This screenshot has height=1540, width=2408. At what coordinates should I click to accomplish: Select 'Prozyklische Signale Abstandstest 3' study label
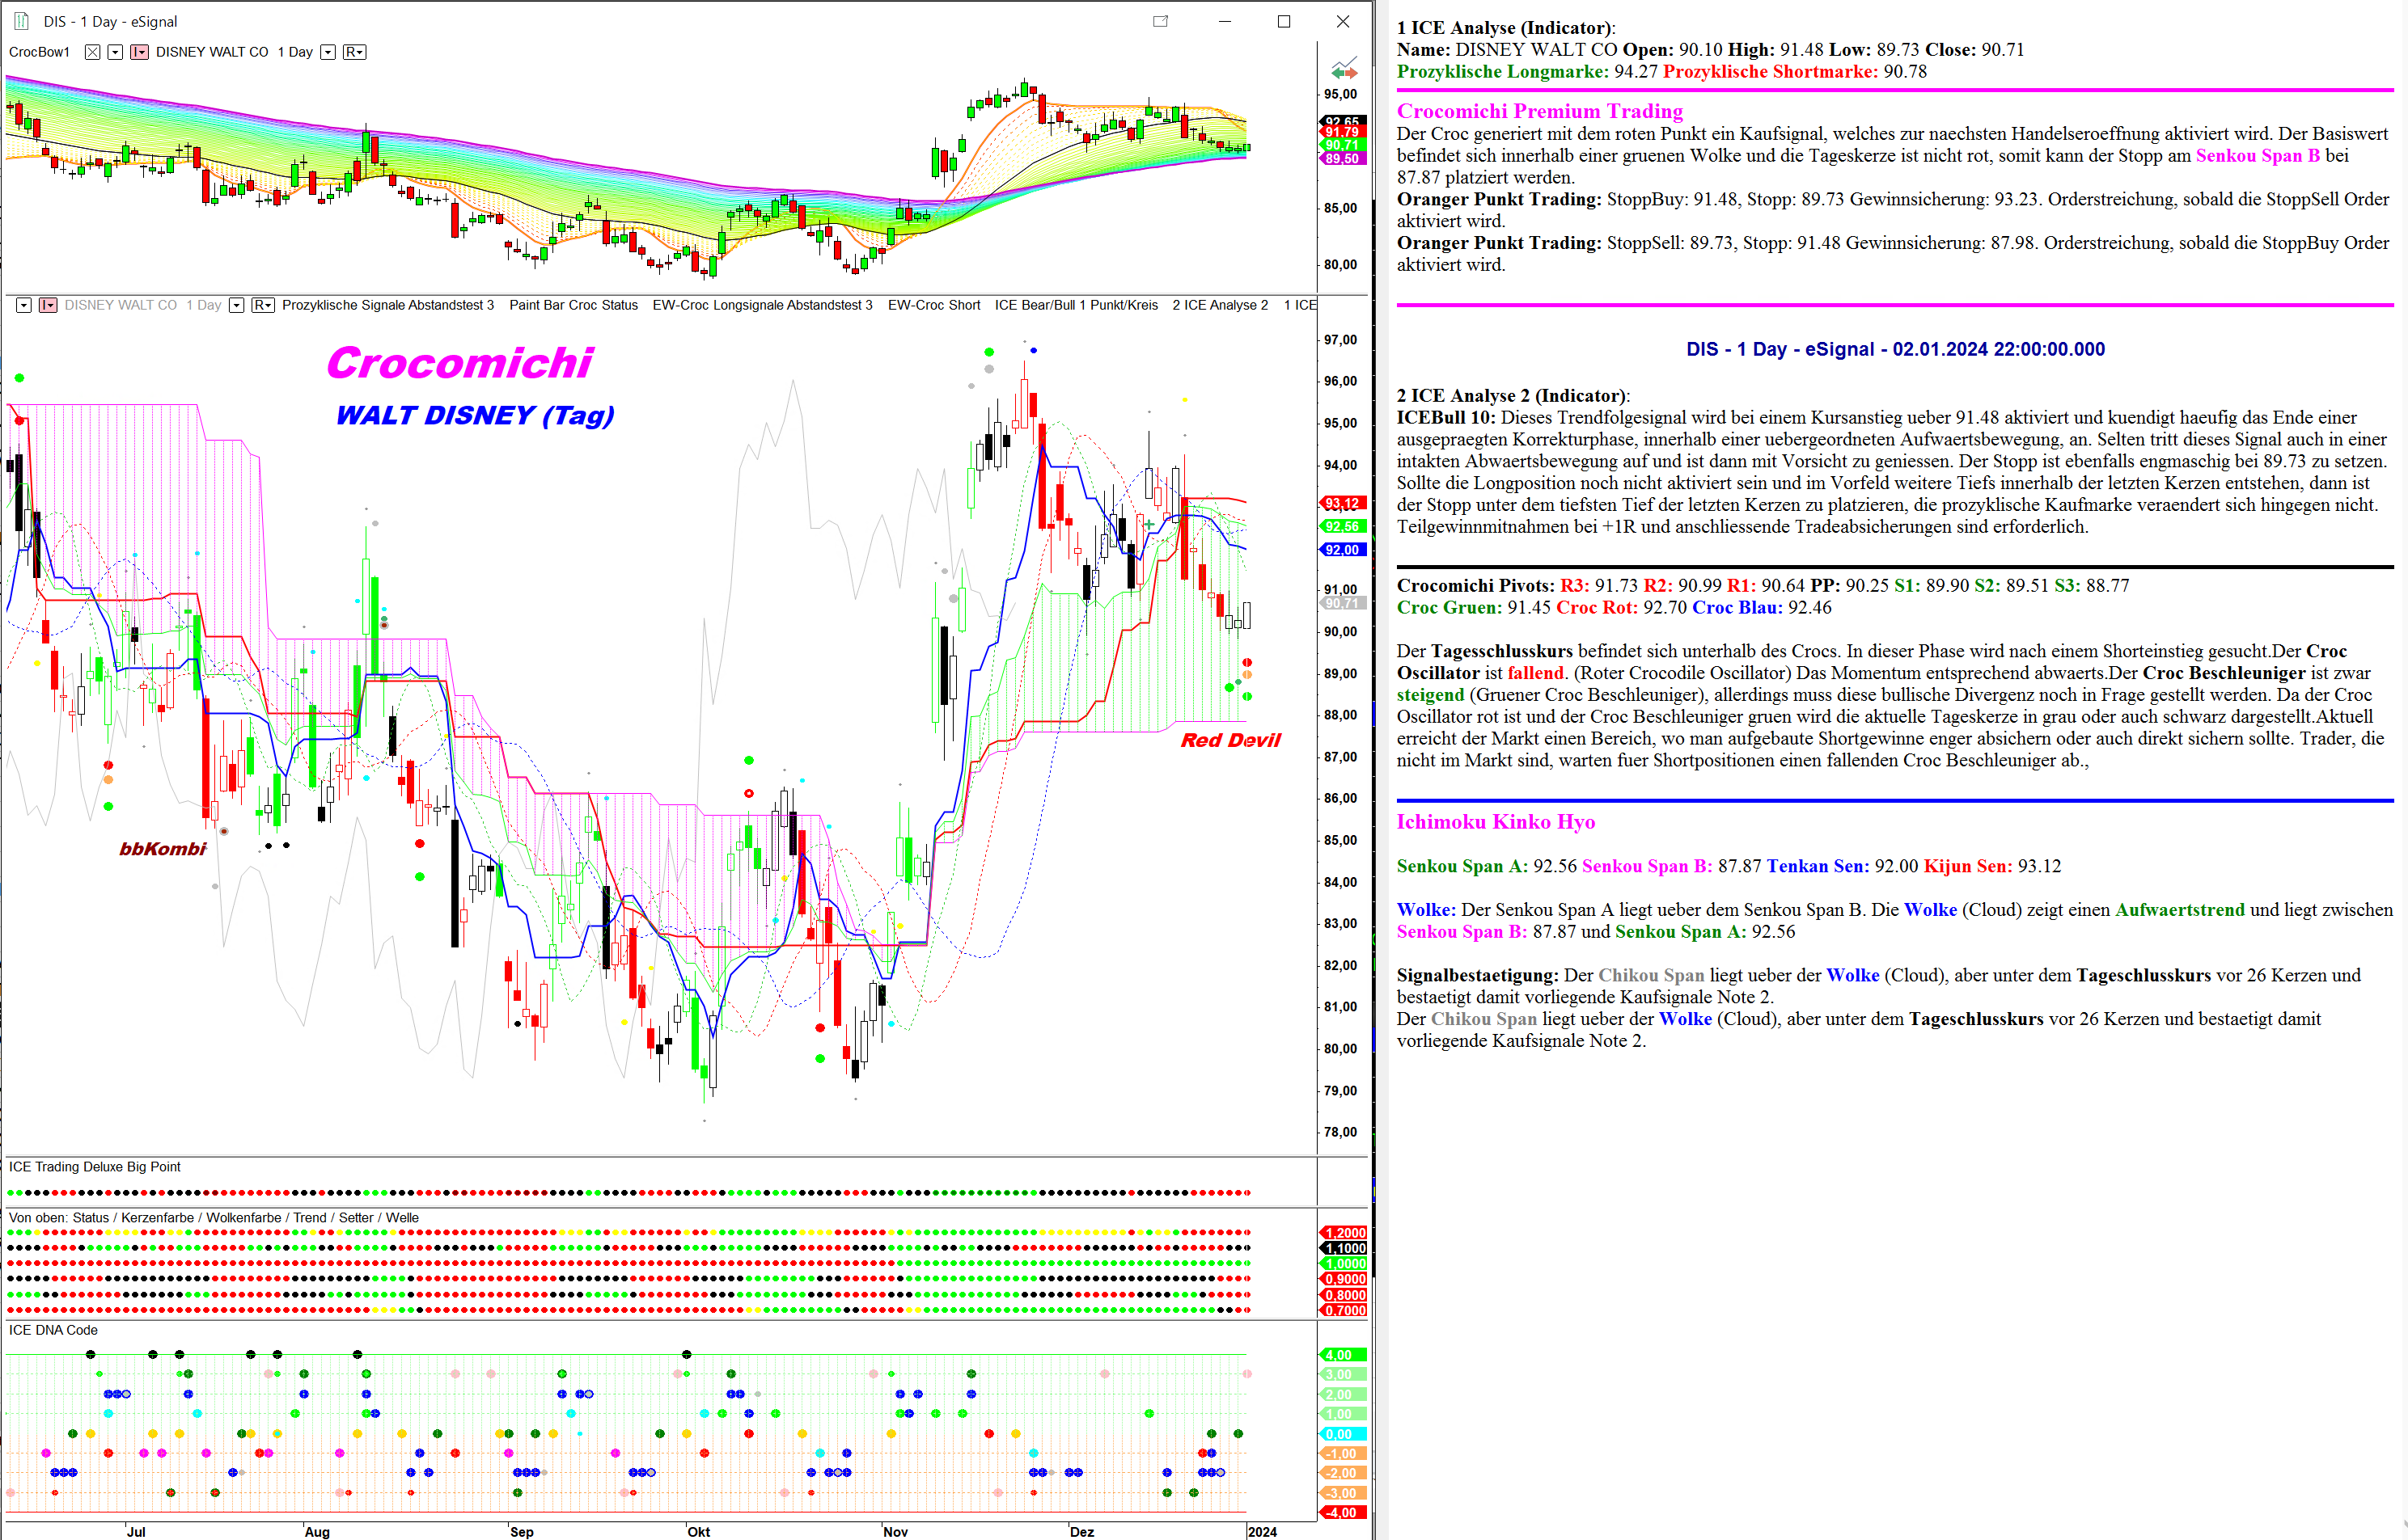coord(387,305)
